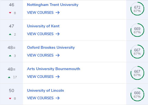Click View Courses arrow for Nottingham Trent

(x=58, y=12)
